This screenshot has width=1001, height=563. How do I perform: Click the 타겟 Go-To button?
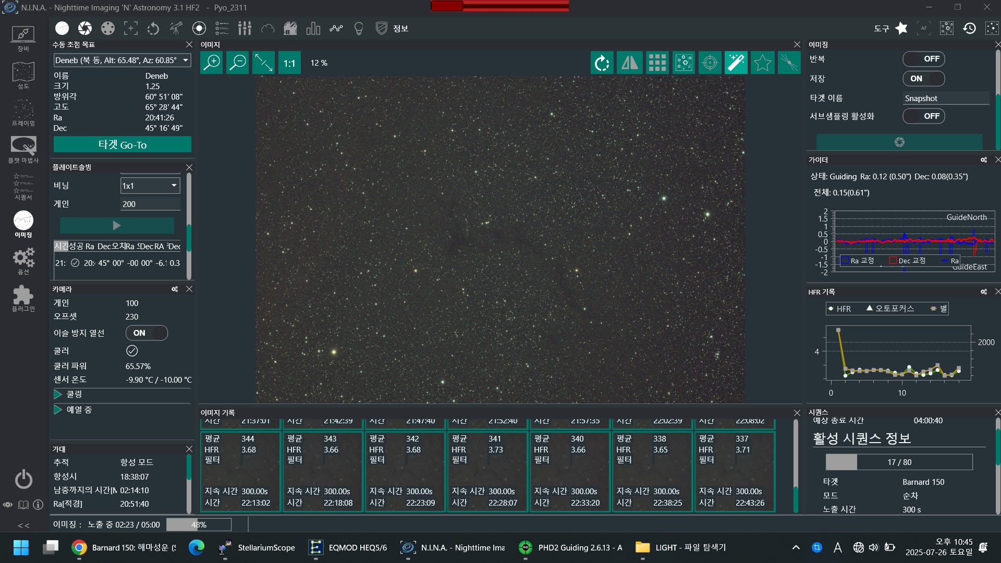123,144
